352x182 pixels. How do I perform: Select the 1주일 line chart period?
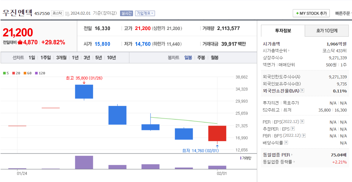pyautogui.click(x=46, y=58)
